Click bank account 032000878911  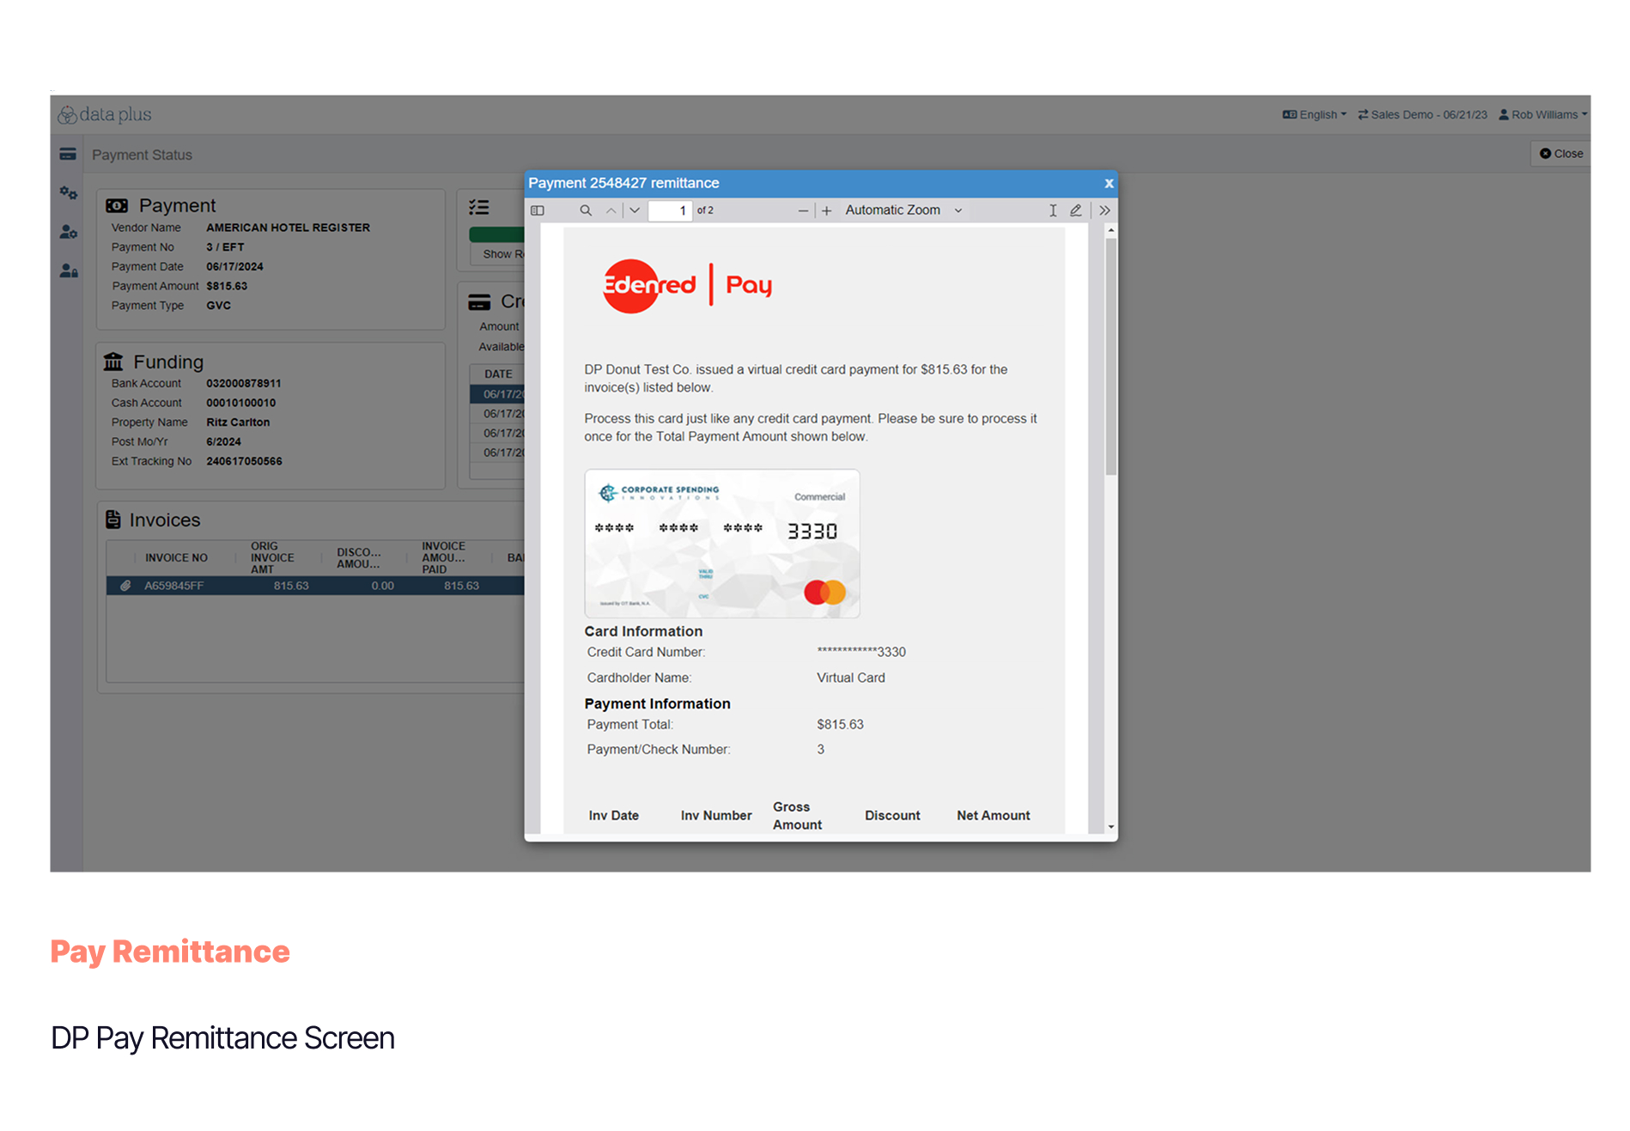coord(244,384)
